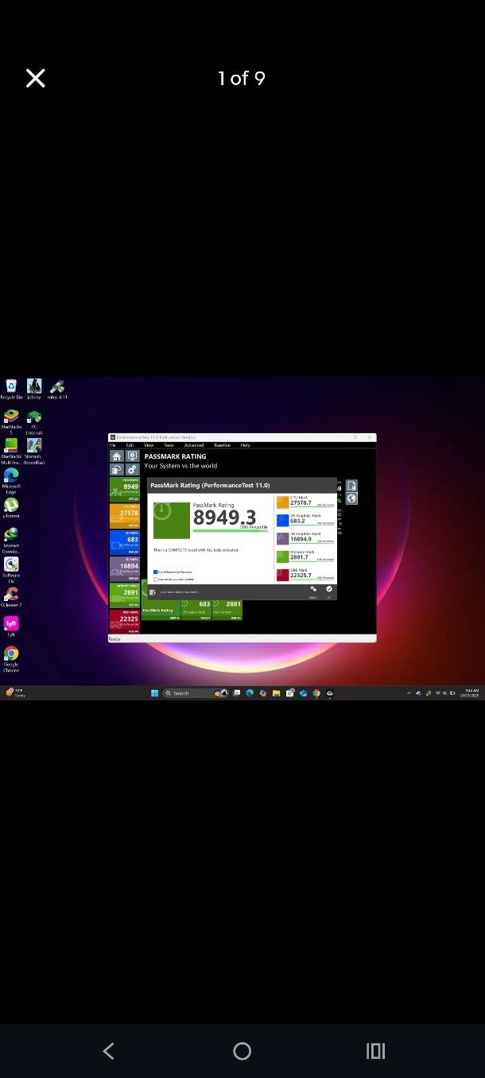Open the Software Fix desktop shortcut
The width and height of the screenshot is (485, 1078).
[x=11, y=569]
